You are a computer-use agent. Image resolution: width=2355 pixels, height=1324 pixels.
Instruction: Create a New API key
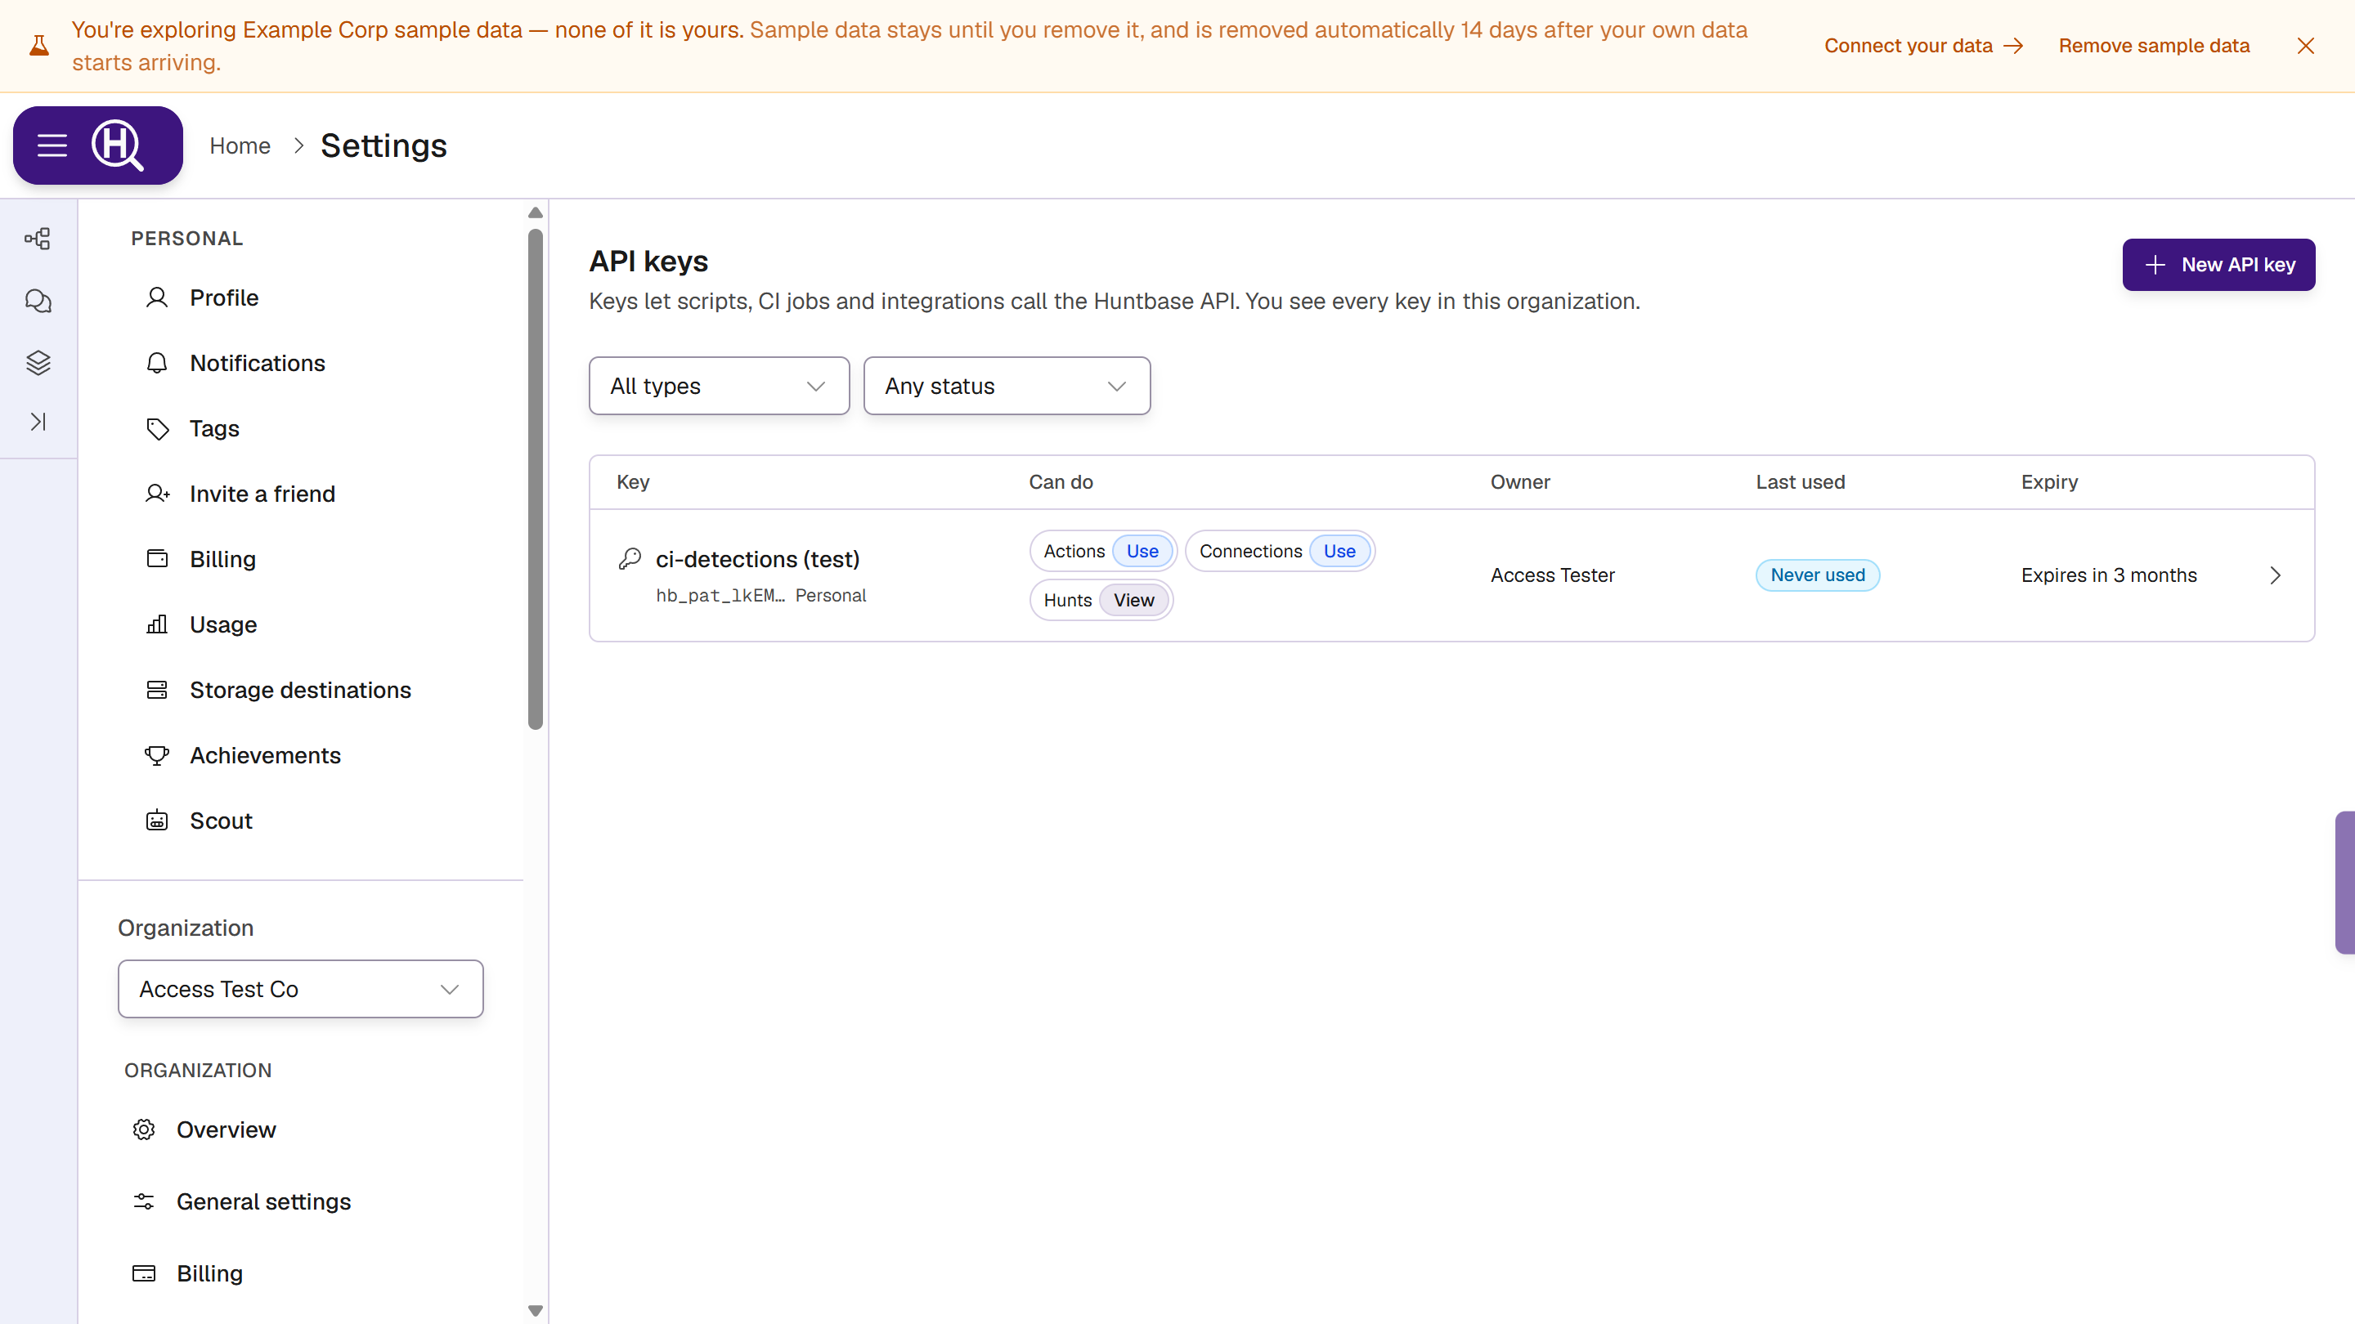click(2218, 265)
